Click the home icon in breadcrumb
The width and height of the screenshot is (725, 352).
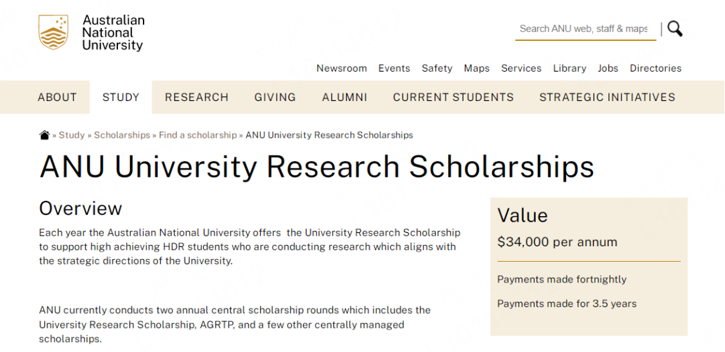point(45,135)
